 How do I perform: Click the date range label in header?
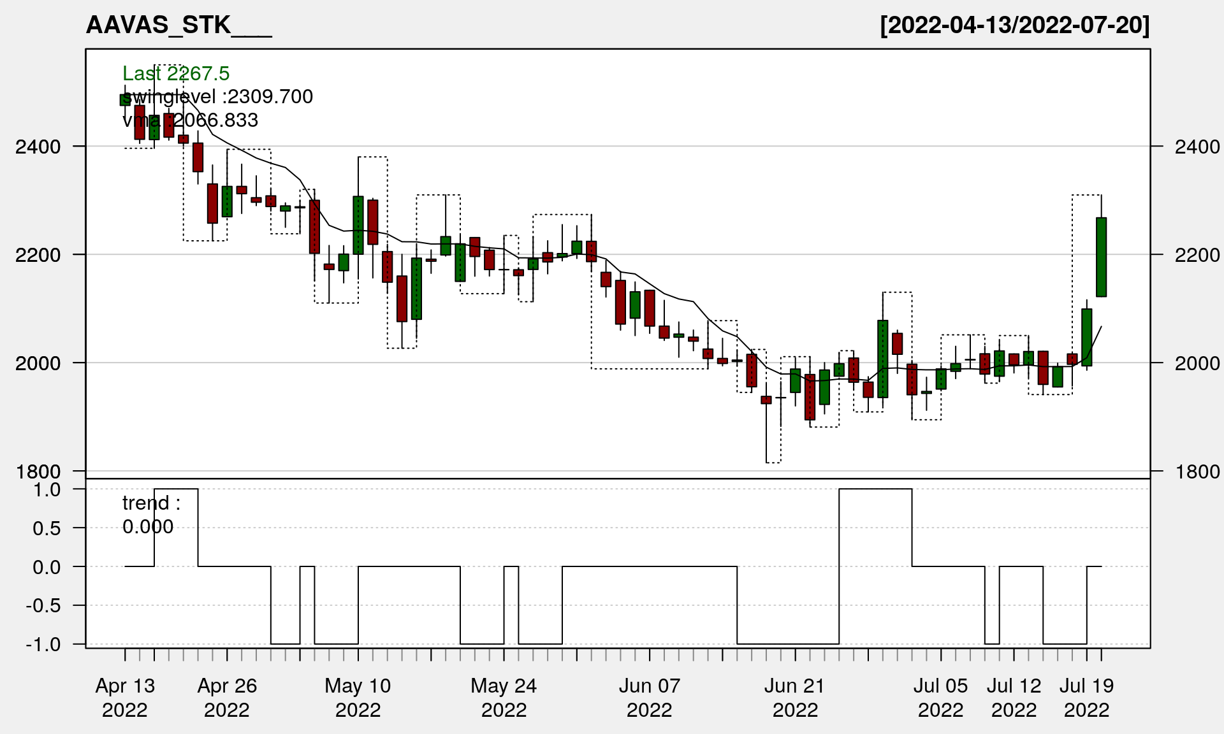(1014, 25)
